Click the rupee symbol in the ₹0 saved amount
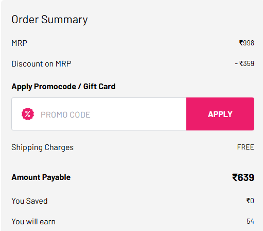This screenshot has width=263, height=231. pyautogui.click(x=248, y=201)
